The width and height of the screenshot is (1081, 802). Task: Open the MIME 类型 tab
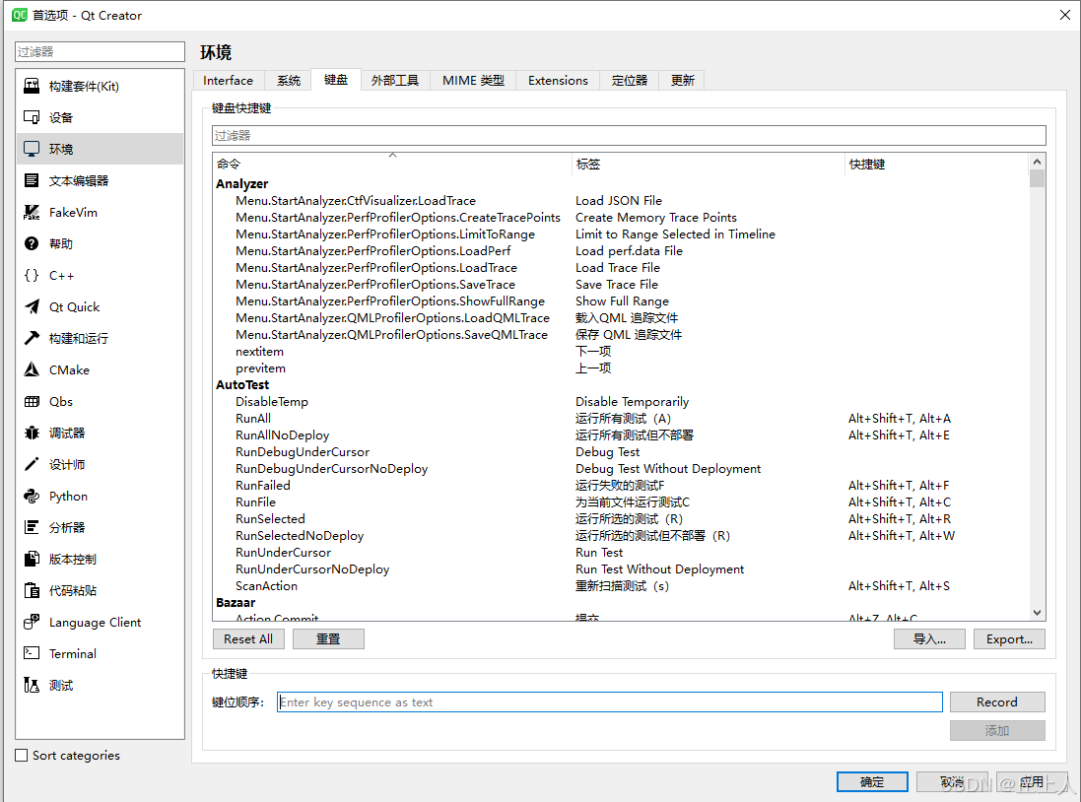474,81
